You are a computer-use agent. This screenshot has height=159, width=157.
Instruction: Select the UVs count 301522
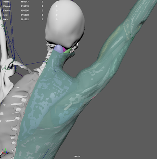pyautogui.click(x=25, y=19)
